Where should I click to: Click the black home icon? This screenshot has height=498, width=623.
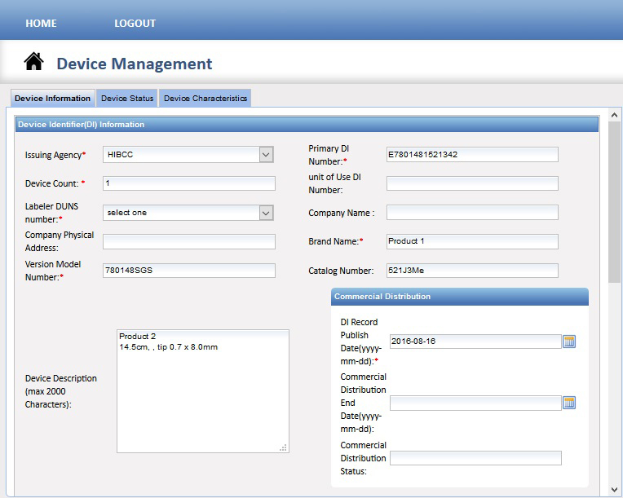[x=33, y=62]
